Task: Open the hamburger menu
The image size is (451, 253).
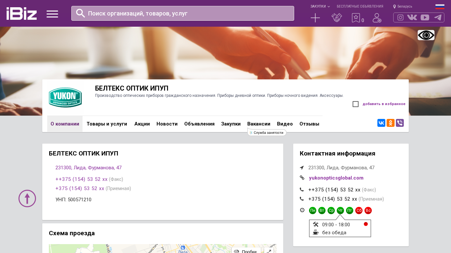Action: coord(52,14)
